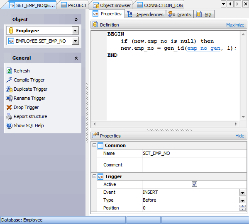Click the Report structure printer icon
This screenshot has height=224, width=249.
click(10, 116)
